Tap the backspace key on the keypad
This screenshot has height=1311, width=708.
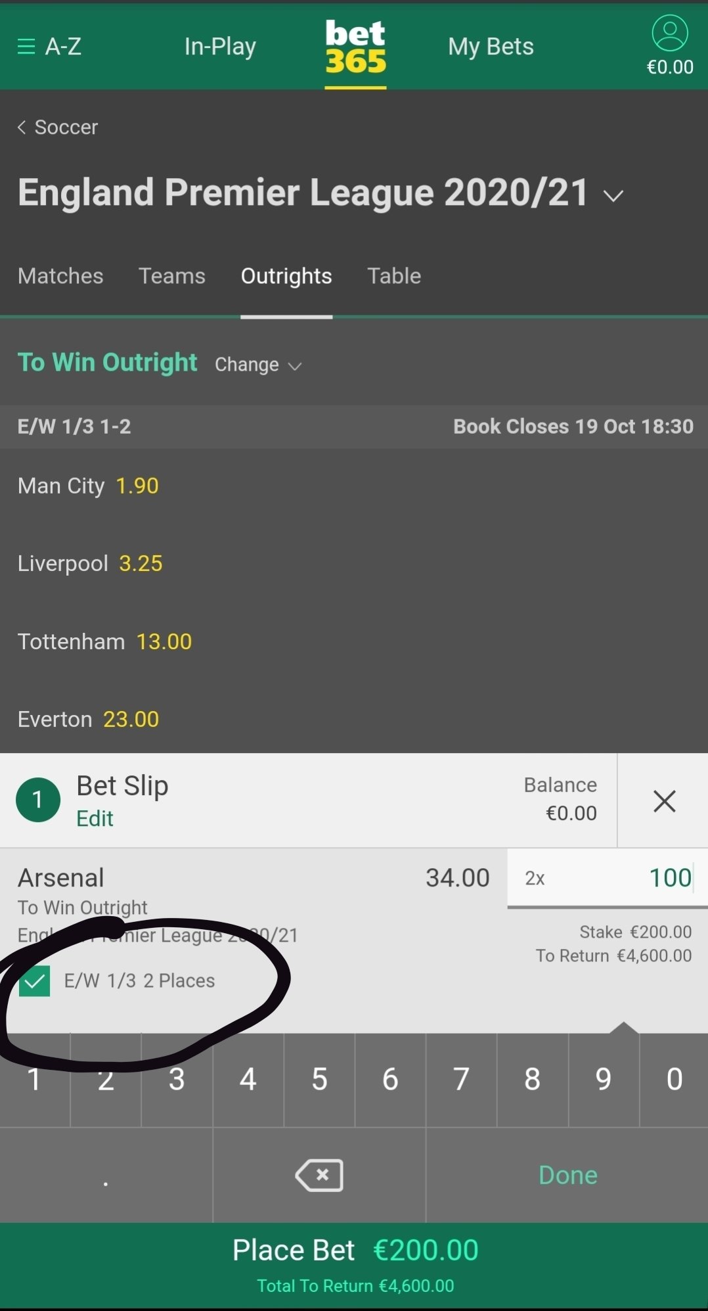click(319, 1175)
